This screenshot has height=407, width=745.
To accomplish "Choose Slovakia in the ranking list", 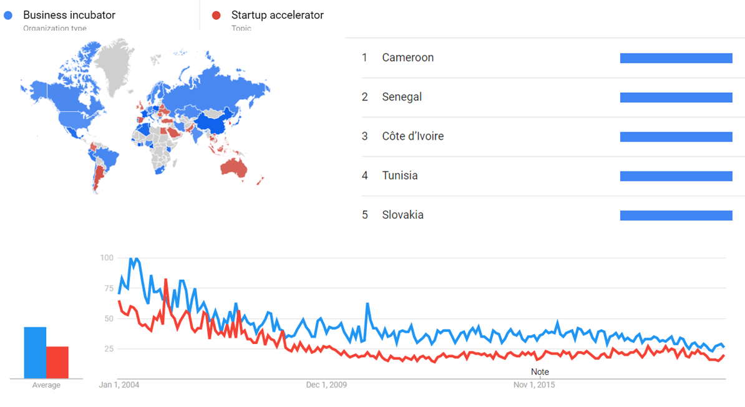I will (x=402, y=215).
